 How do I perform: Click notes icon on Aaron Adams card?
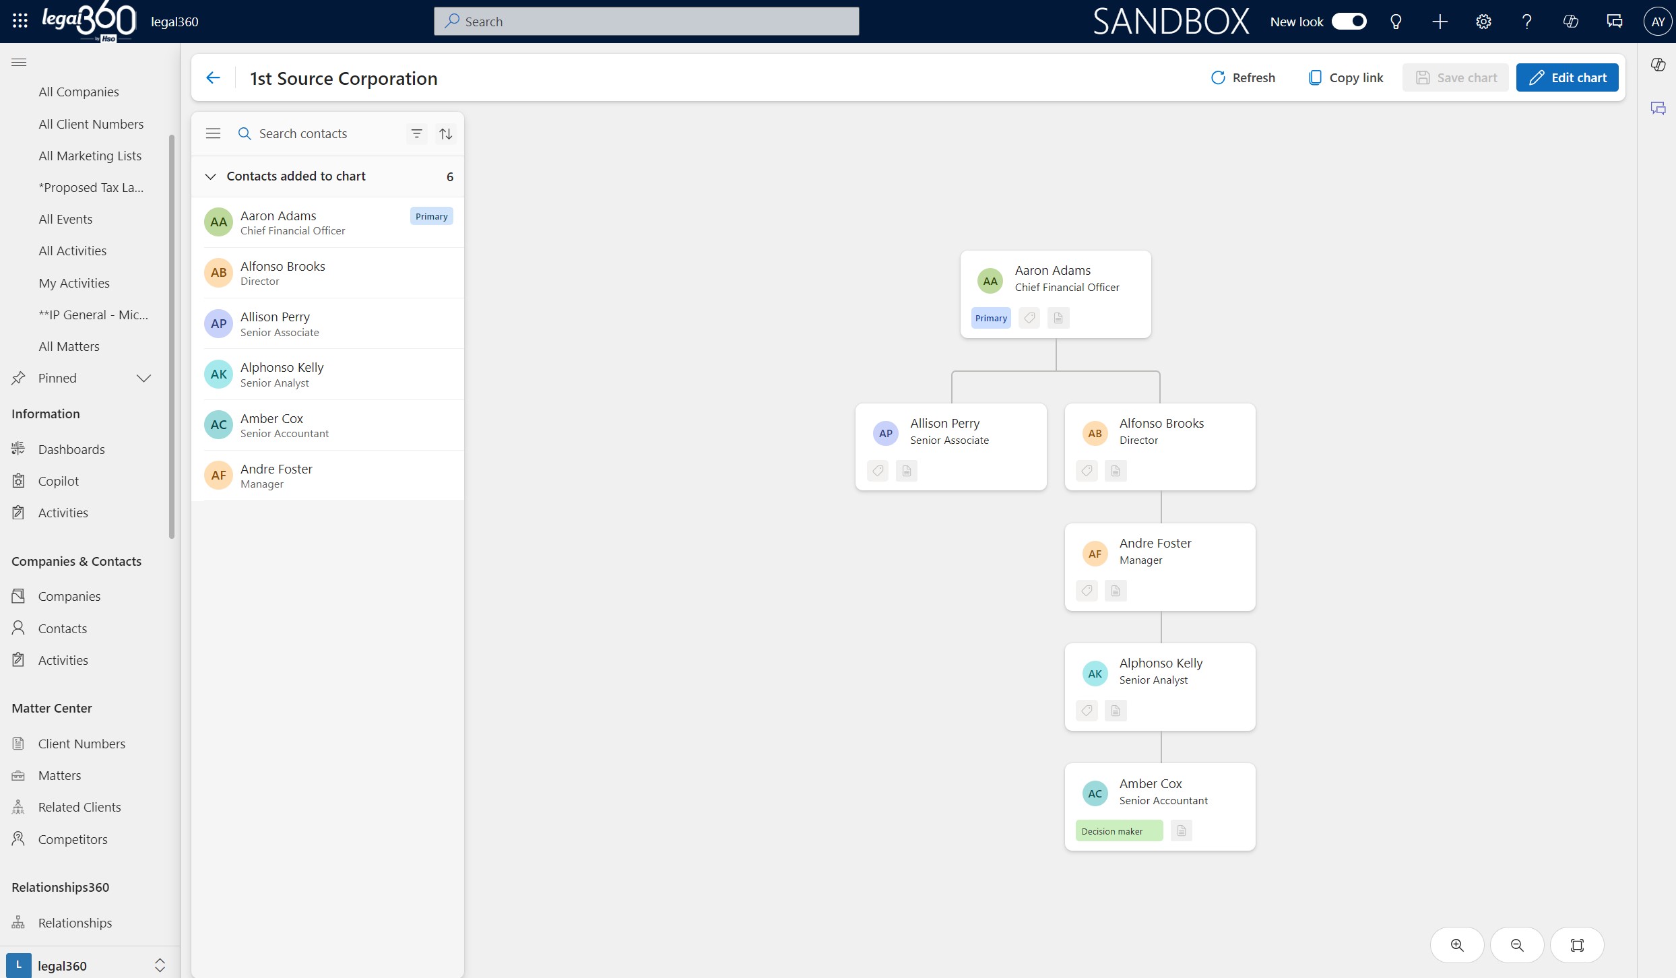pyautogui.click(x=1058, y=318)
